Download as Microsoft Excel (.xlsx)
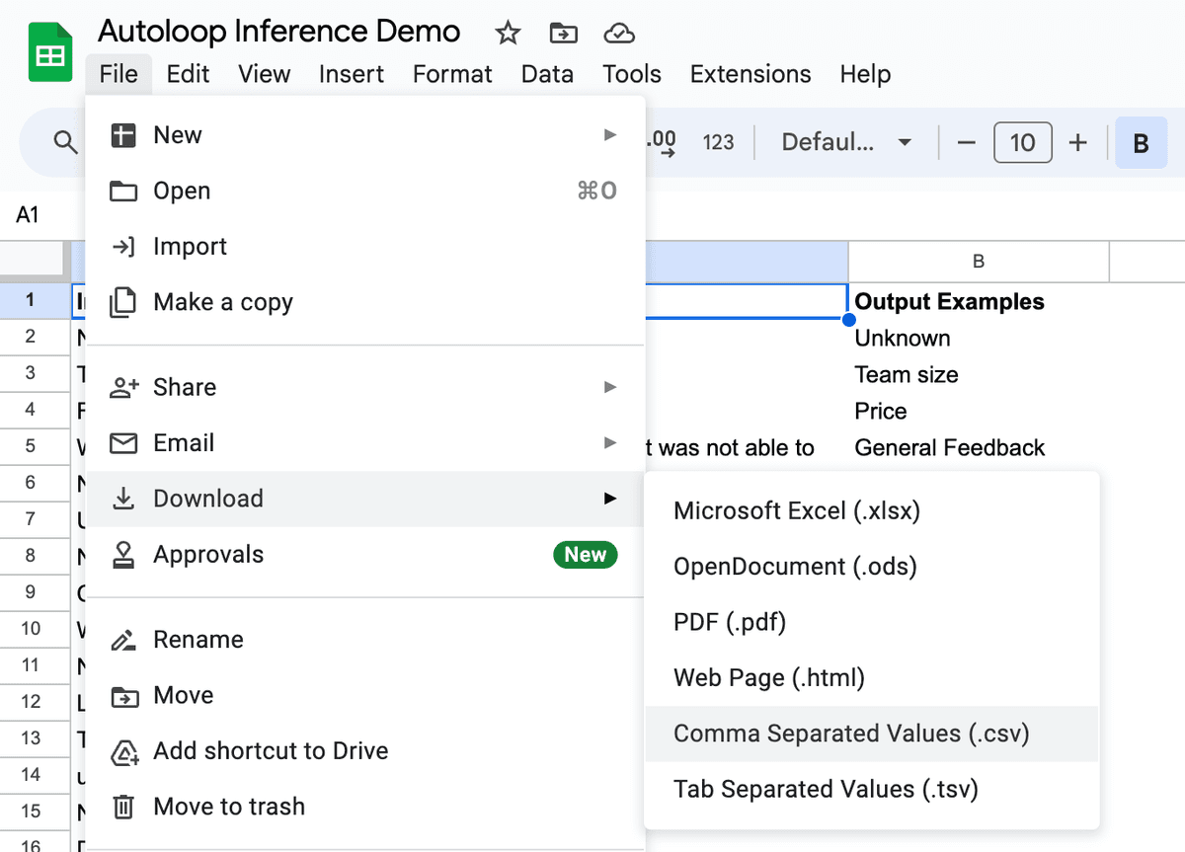1185x852 pixels. [871, 511]
